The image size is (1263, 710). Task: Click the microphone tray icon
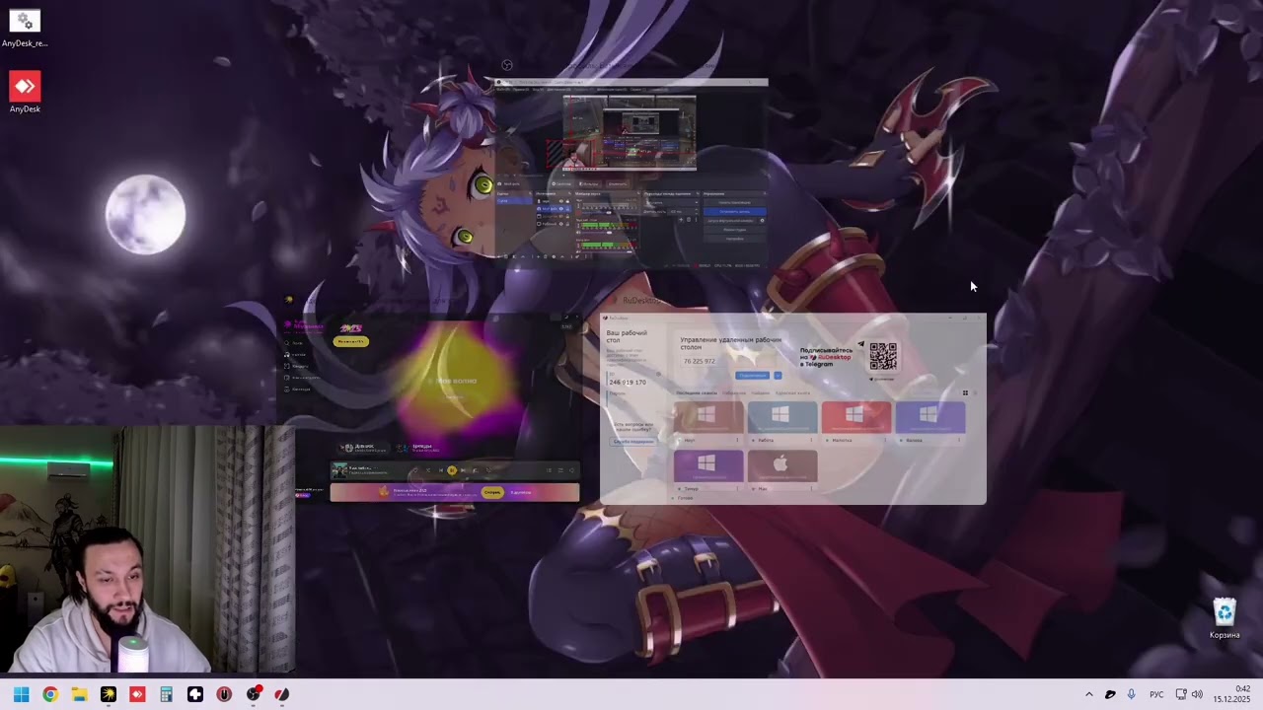click(x=1132, y=694)
